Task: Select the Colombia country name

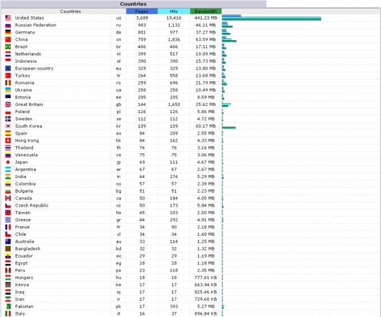Action: [25, 184]
